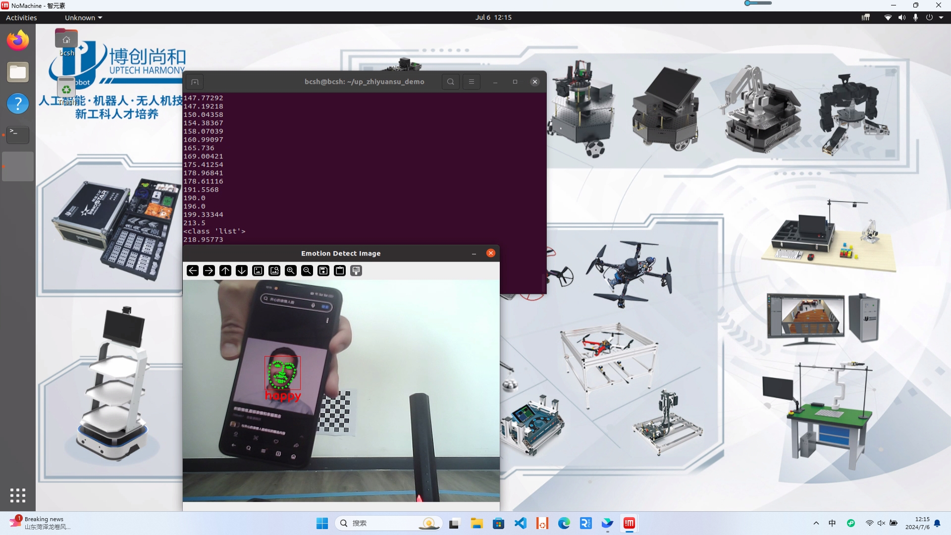This screenshot has height=535, width=951.
Task: Open the Wi-Fi indicator in GNOME top bar
Action: [x=888, y=17]
